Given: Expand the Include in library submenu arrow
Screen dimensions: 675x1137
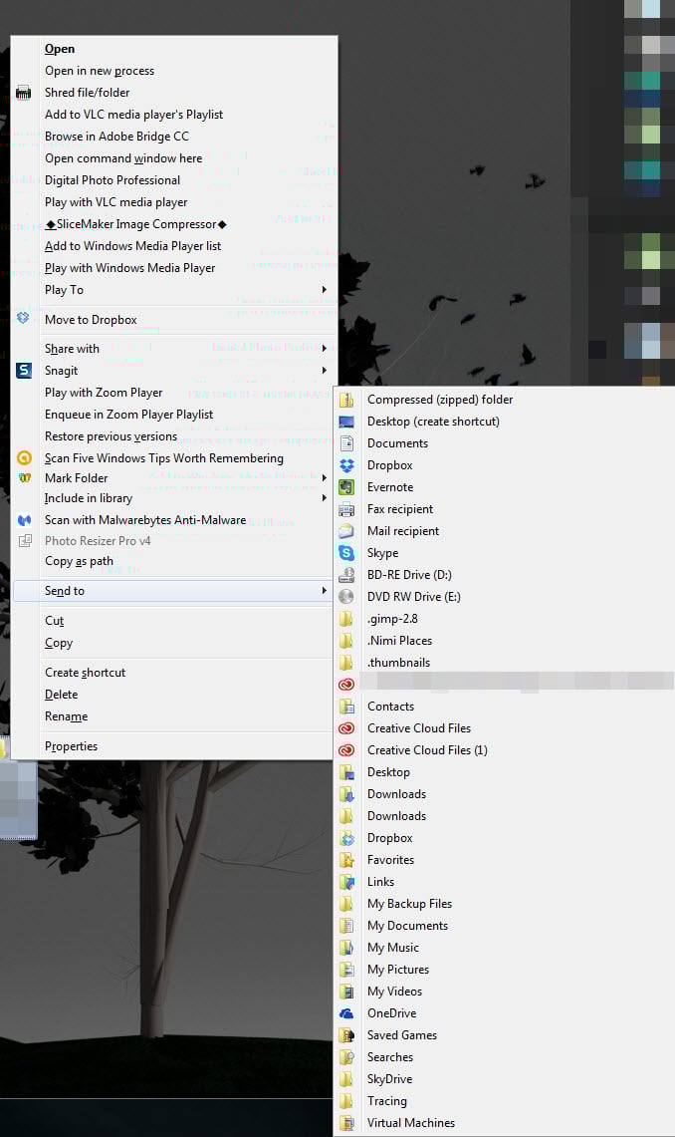Looking at the screenshot, I should pos(325,498).
